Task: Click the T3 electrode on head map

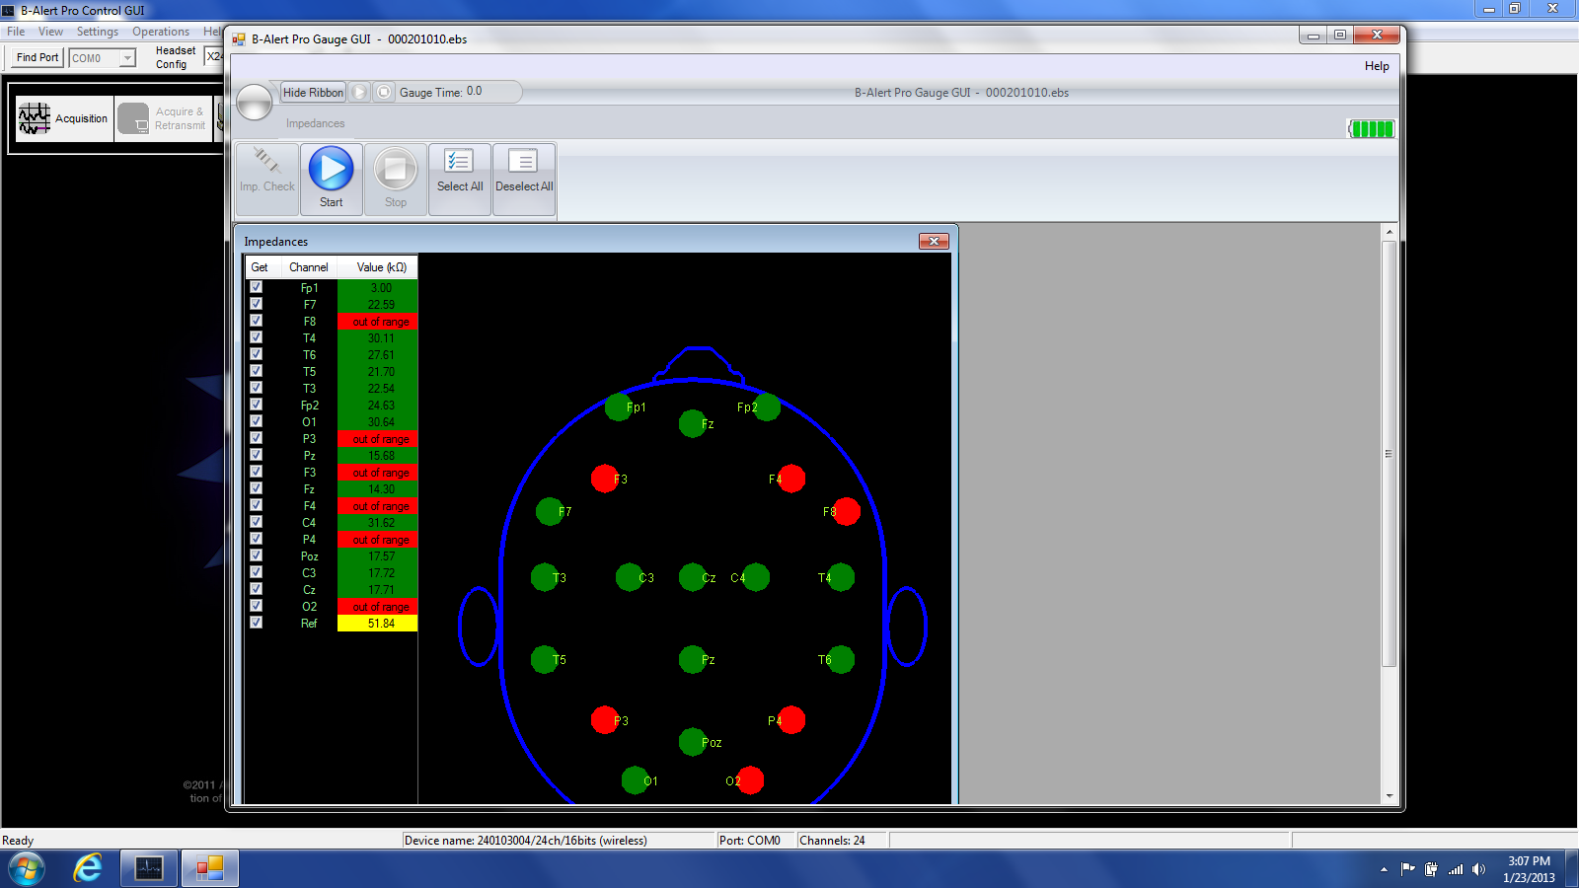Action: point(545,577)
